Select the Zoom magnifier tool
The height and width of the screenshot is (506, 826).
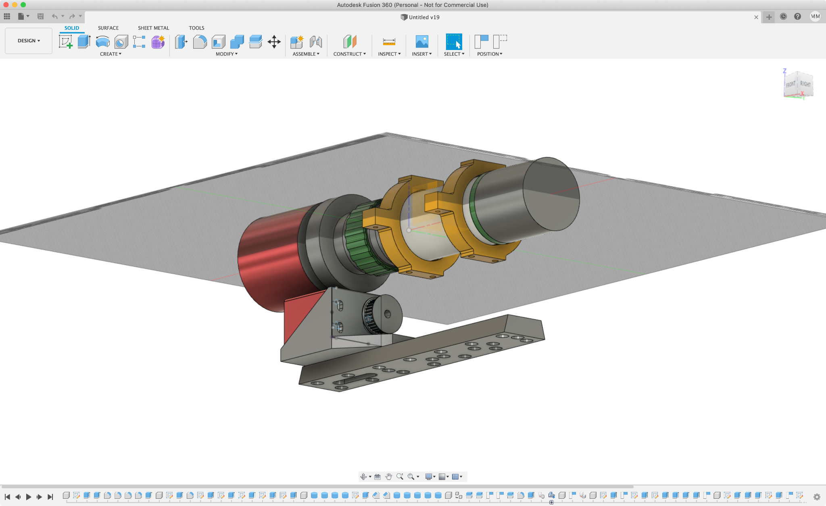(x=400, y=477)
